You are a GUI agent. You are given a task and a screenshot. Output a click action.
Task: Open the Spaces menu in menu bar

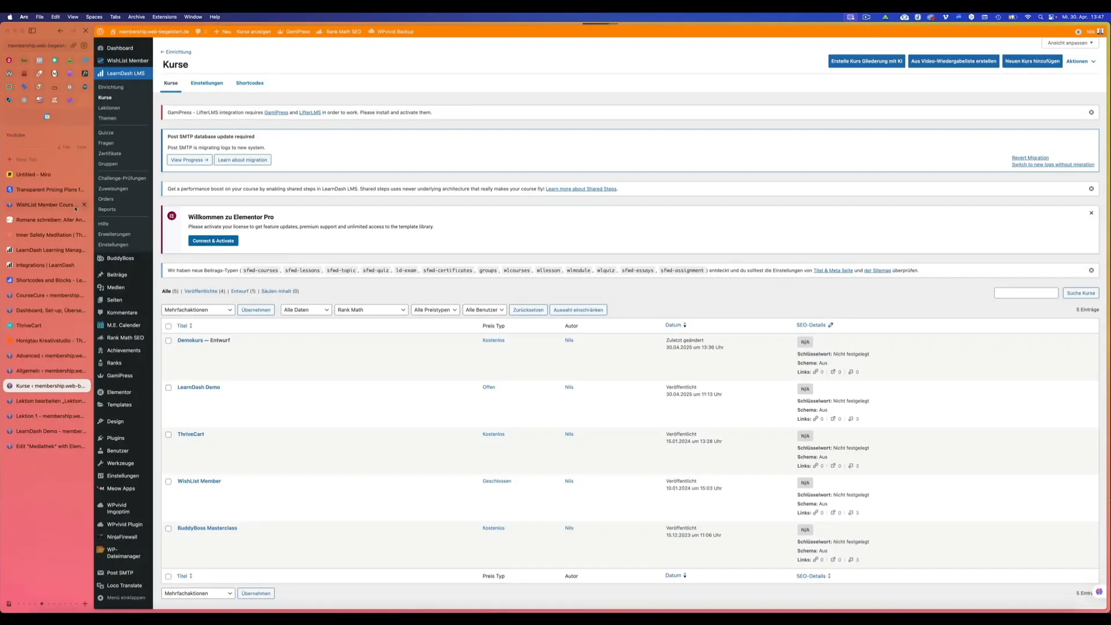94,17
